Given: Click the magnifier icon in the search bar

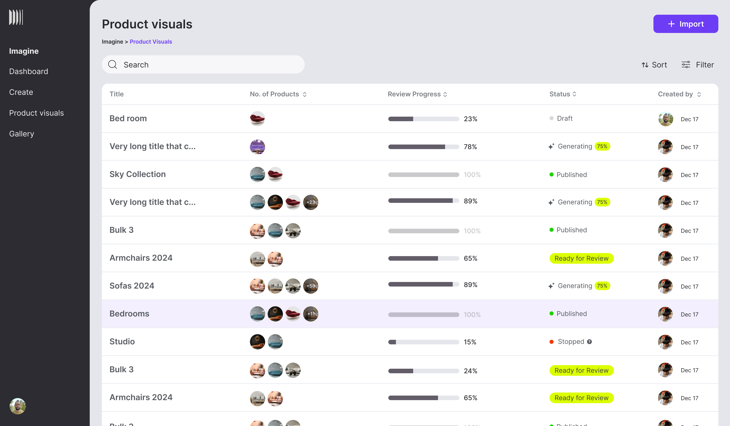Looking at the screenshot, I should tap(112, 64).
